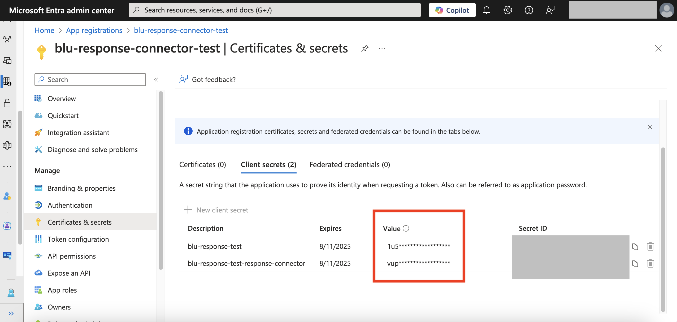Click the resource menu scrollbar

[160, 180]
